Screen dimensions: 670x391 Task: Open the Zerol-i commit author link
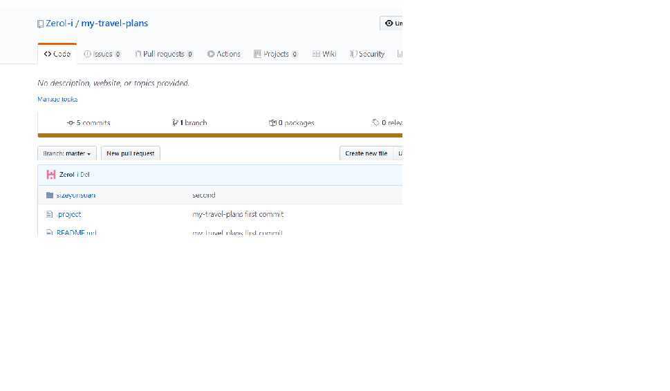point(68,175)
